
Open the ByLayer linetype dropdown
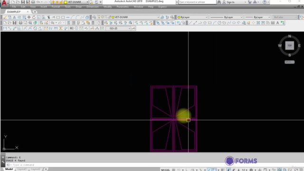[x=241, y=17]
